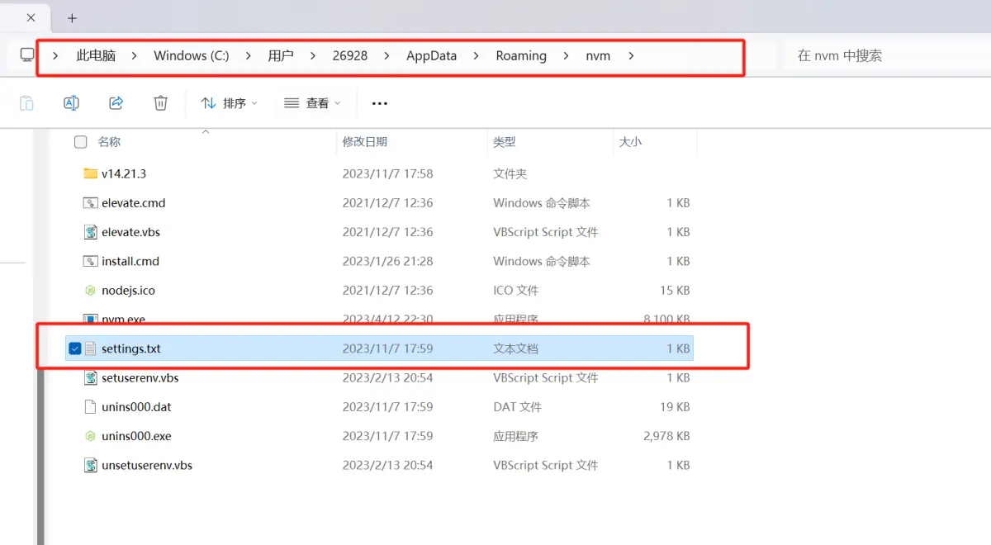Select file name unsetuserenv.vbs
991x545 pixels.
tap(147, 466)
